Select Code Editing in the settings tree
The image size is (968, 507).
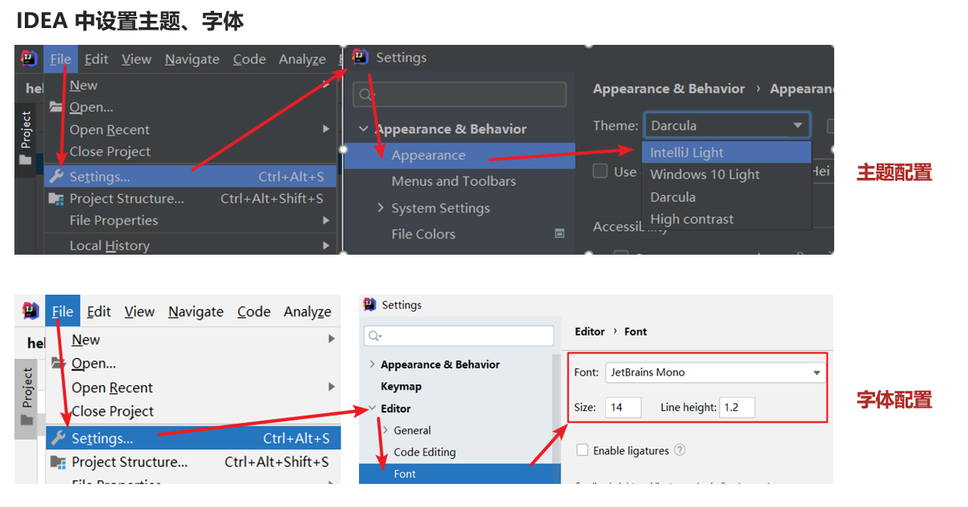click(x=425, y=452)
